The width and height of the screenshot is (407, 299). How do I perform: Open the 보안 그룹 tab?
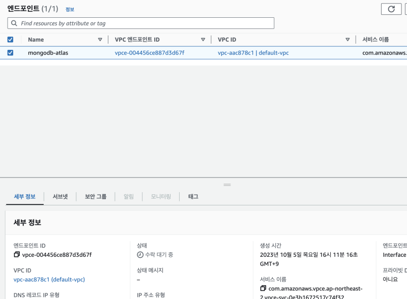[96, 197]
